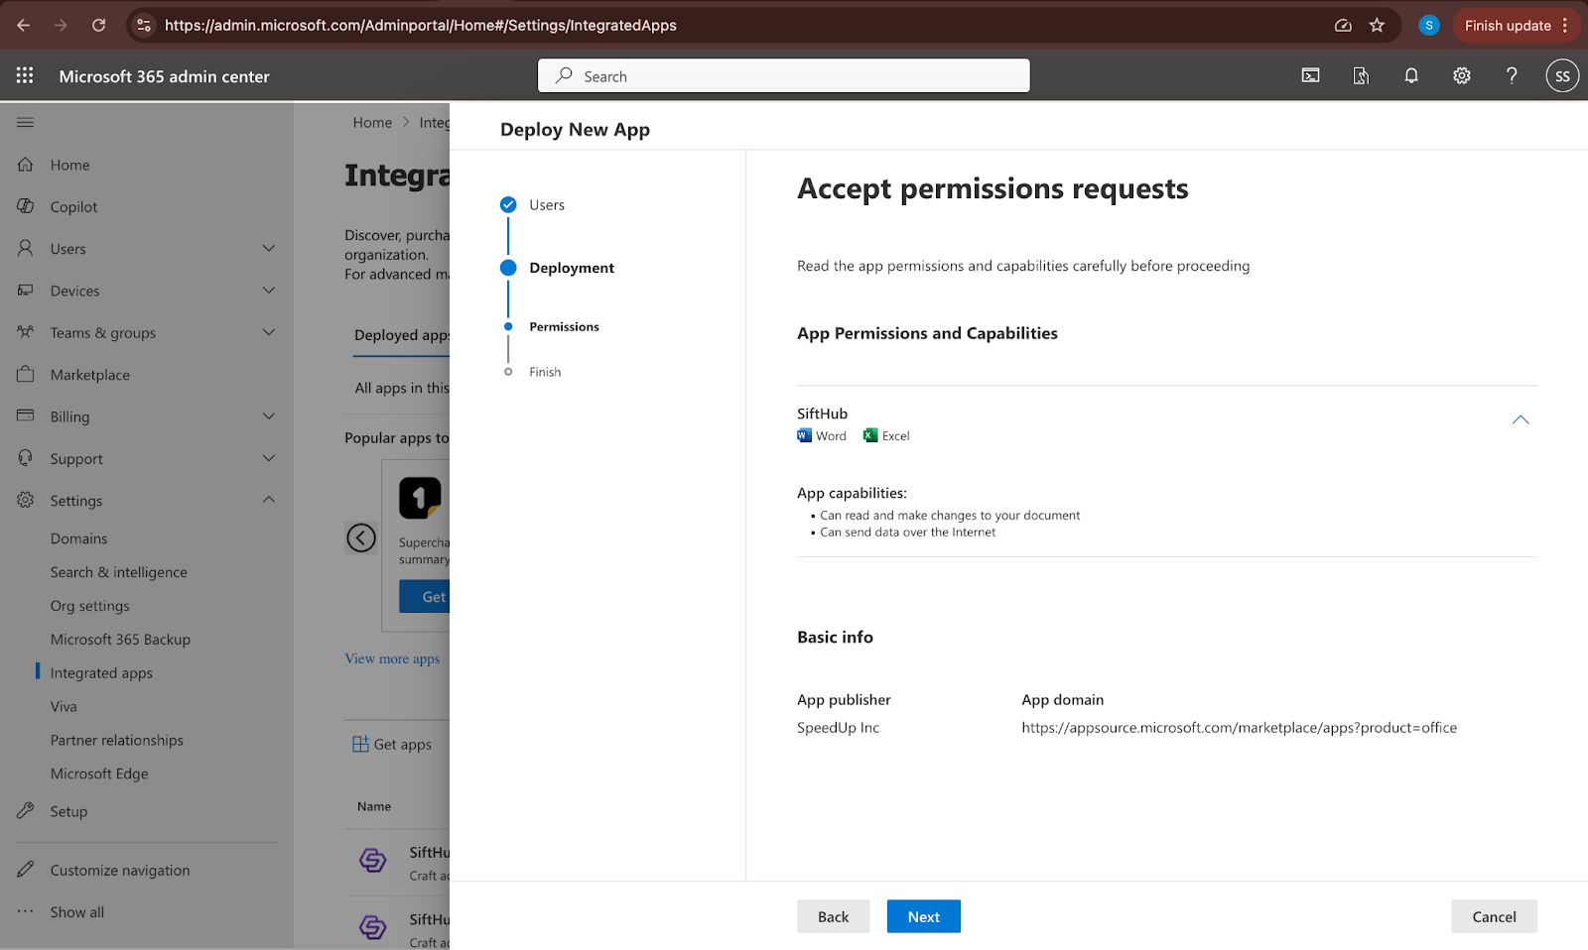Screen dimensions: 1588x950
Task: Open the app launcher waffle icon
Action: (x=25, y=75)
